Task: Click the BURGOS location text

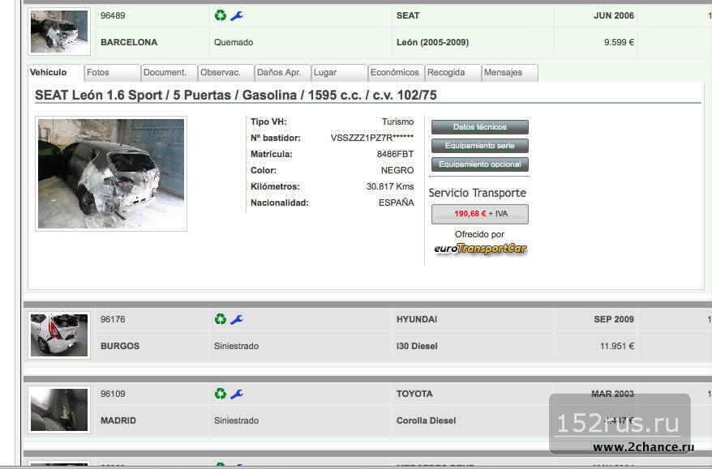Action: pyautogui.click(x=120, y=346)
